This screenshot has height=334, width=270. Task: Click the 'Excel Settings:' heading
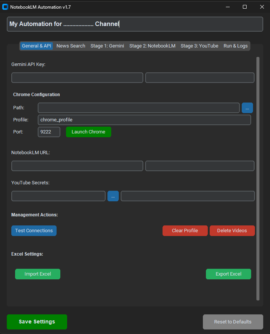27,254
